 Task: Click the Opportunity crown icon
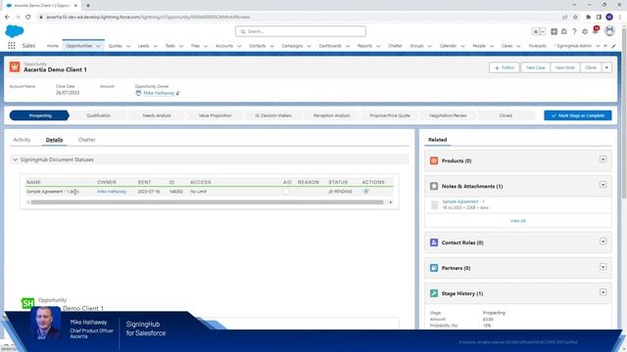click(15, 66)
